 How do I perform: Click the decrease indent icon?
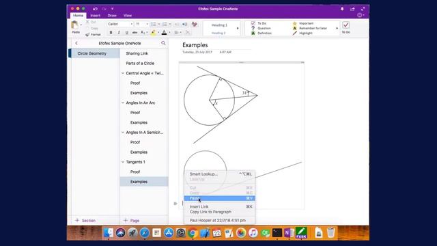(177, 25)
